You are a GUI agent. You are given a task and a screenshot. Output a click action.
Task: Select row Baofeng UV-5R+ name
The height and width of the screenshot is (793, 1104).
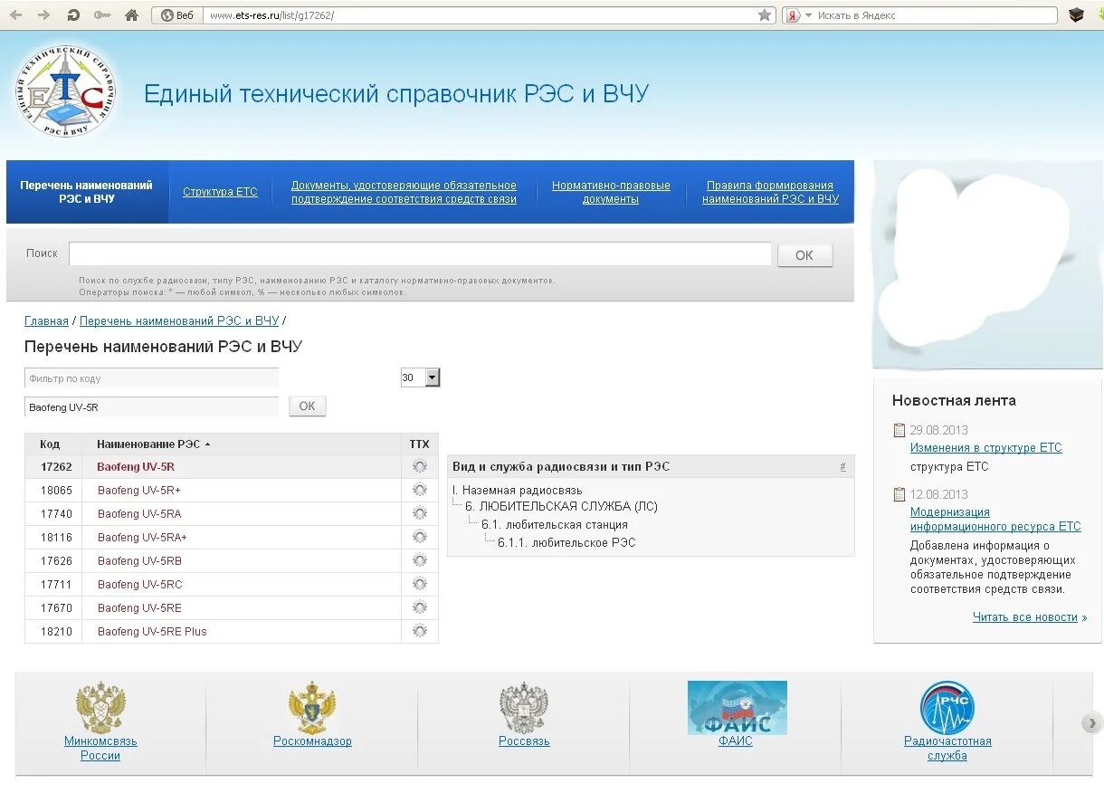139,491
